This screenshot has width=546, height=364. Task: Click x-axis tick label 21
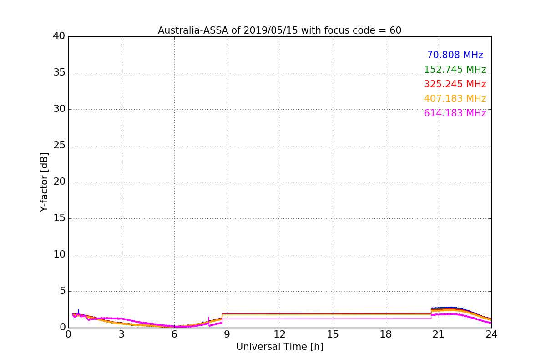tap(439, 334)
